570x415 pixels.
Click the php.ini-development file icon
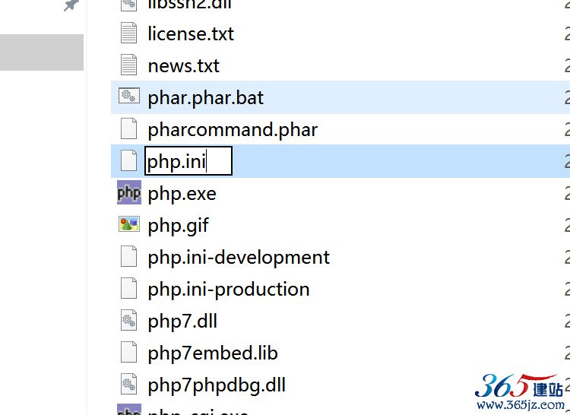(128, 256)
